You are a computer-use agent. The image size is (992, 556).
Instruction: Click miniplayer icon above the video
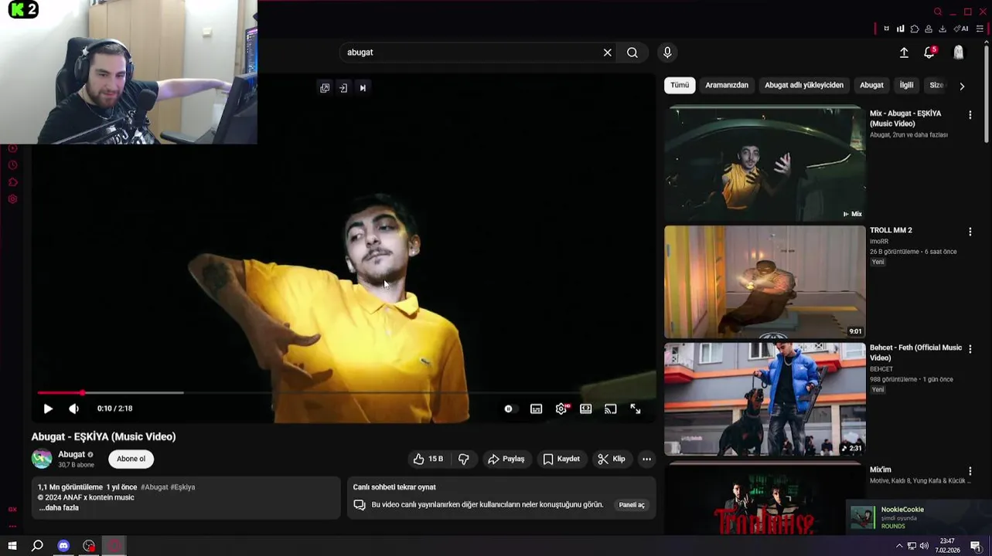click(x=325, y=88)
